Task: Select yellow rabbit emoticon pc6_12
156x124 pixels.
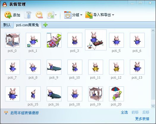Action: 116,67
